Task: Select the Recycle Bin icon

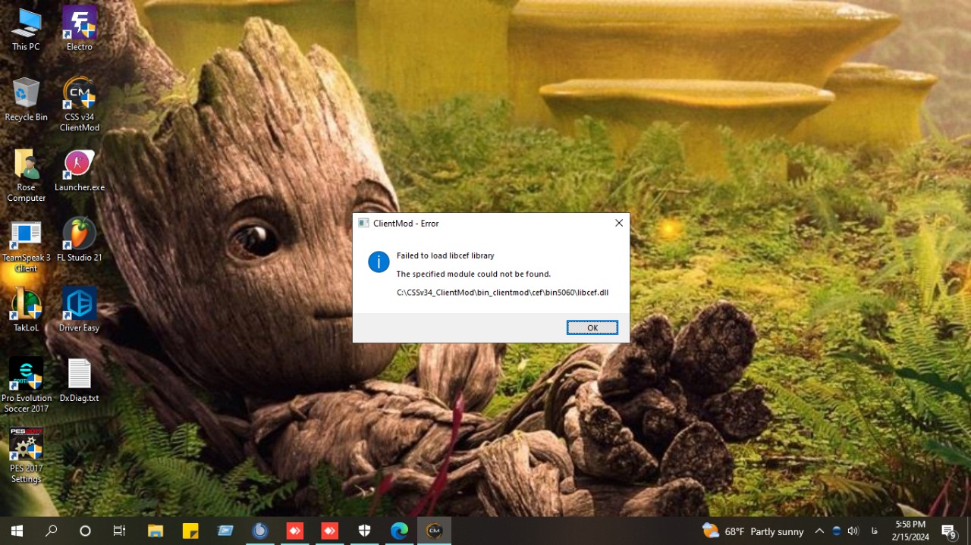Action: [x=26, y=99]
